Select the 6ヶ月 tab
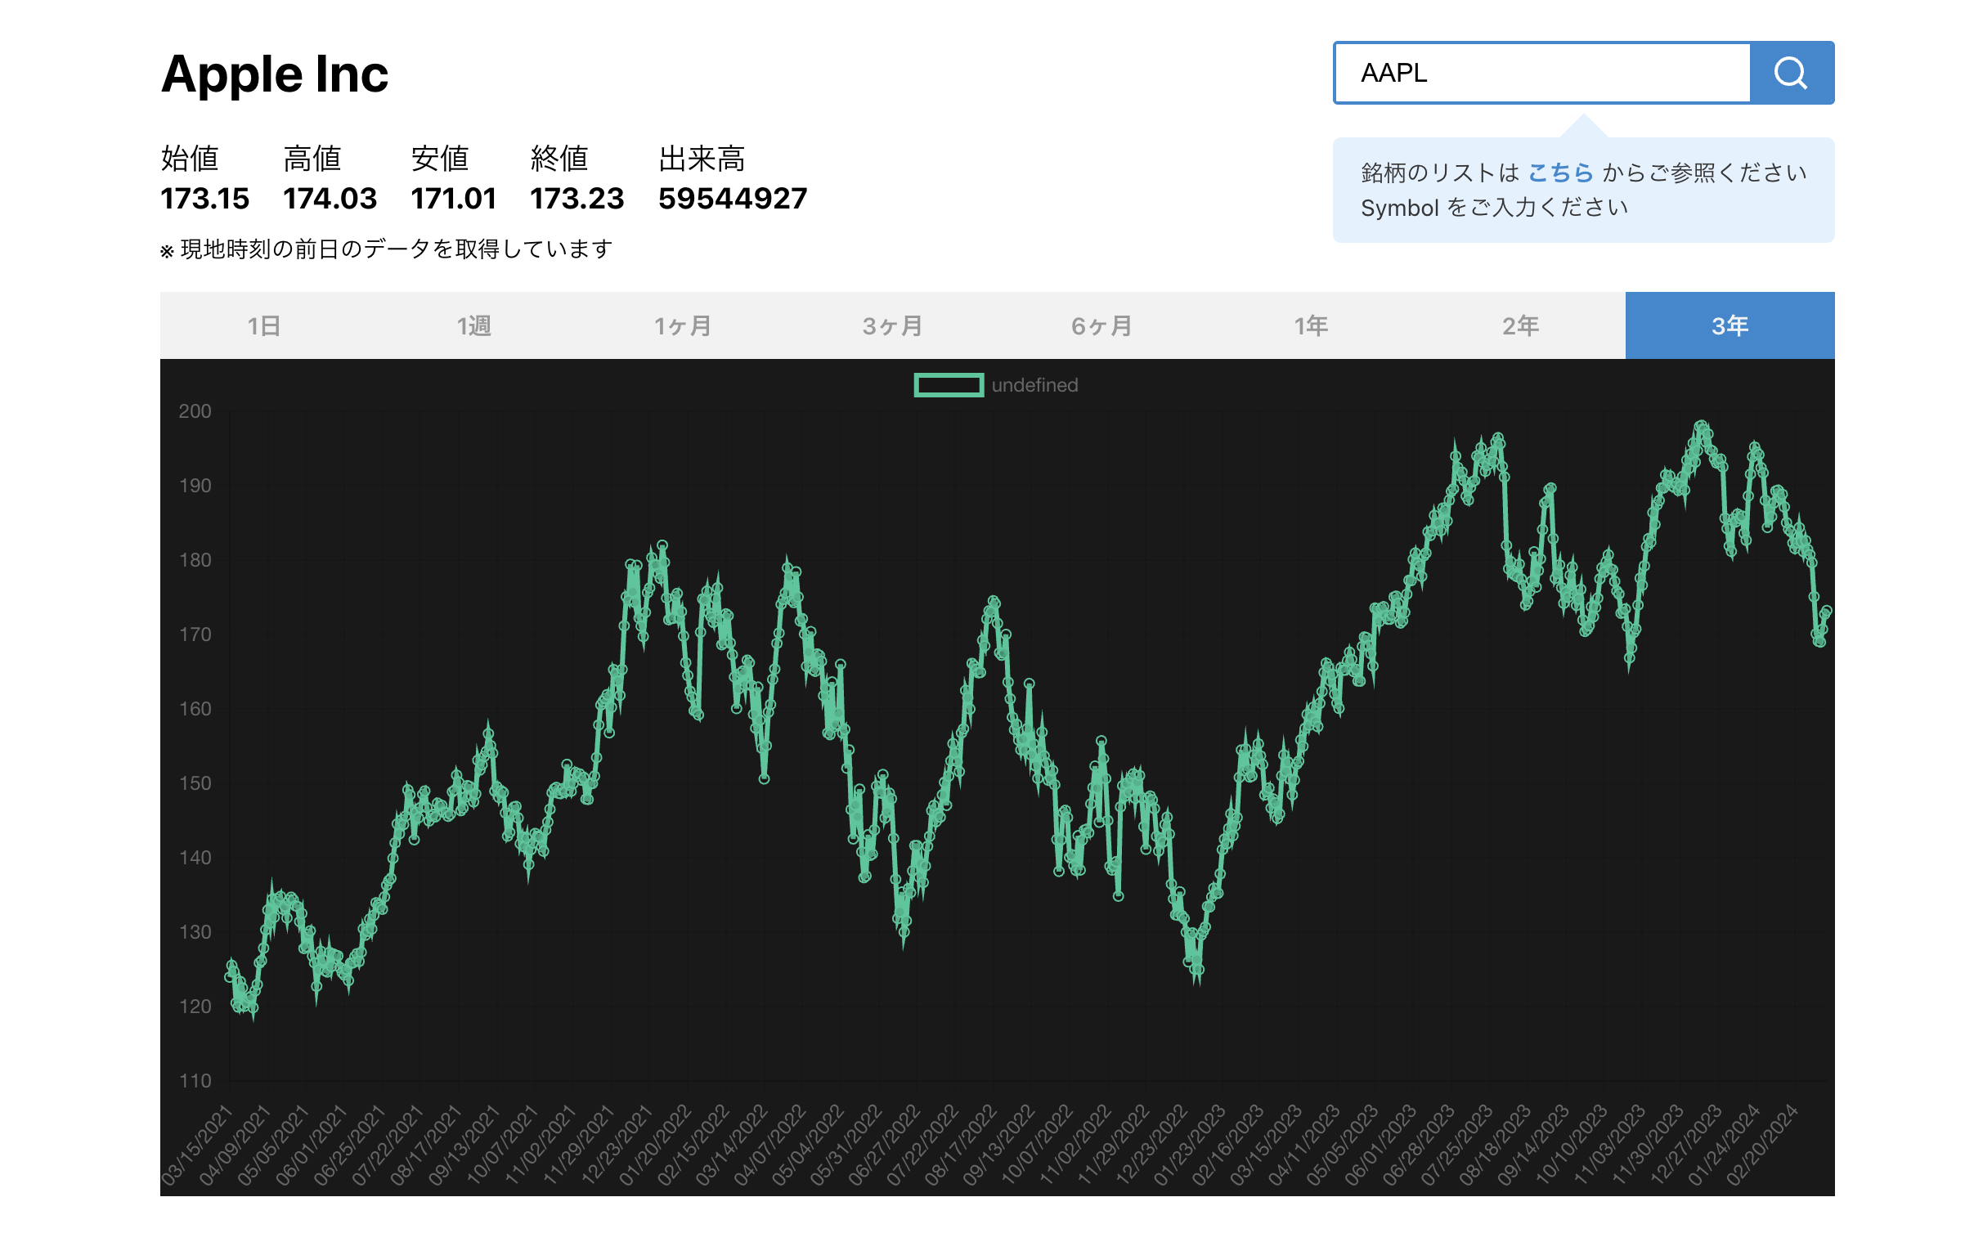 [1101, 325]
